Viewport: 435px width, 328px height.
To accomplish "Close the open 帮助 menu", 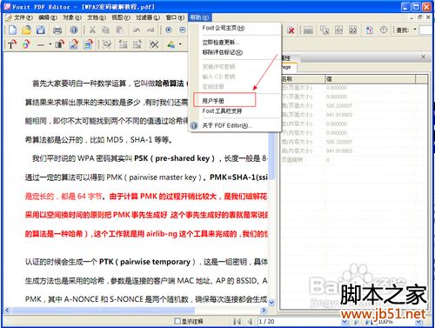I will point(199,17).
